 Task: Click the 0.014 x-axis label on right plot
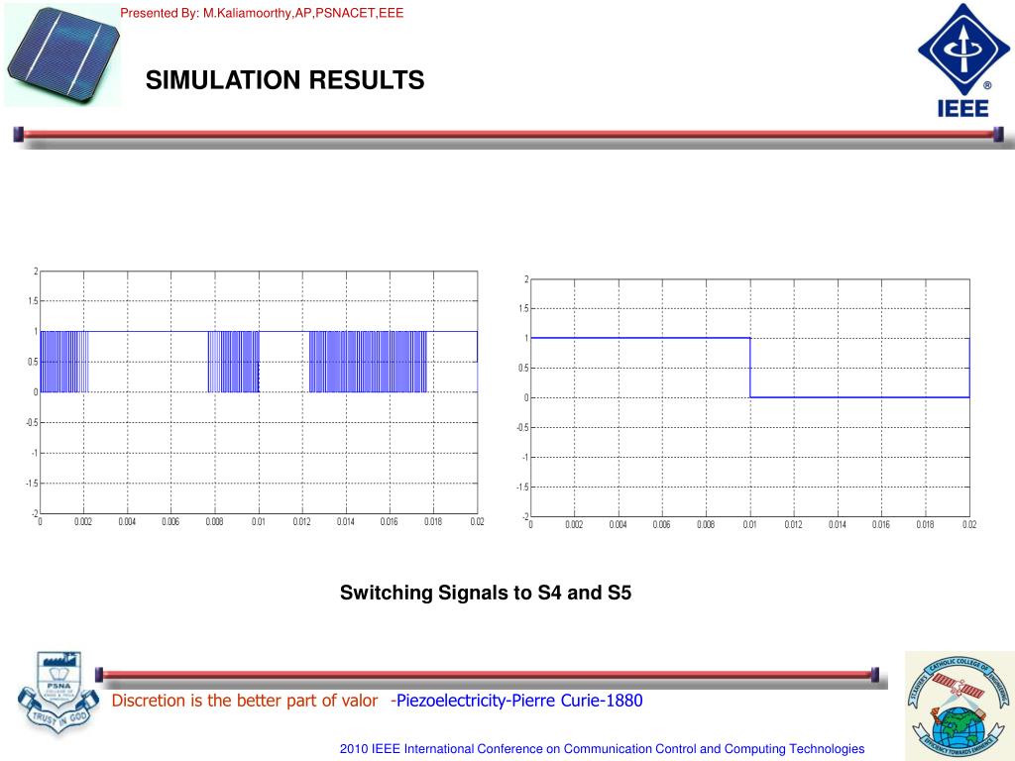pos(837,525)
